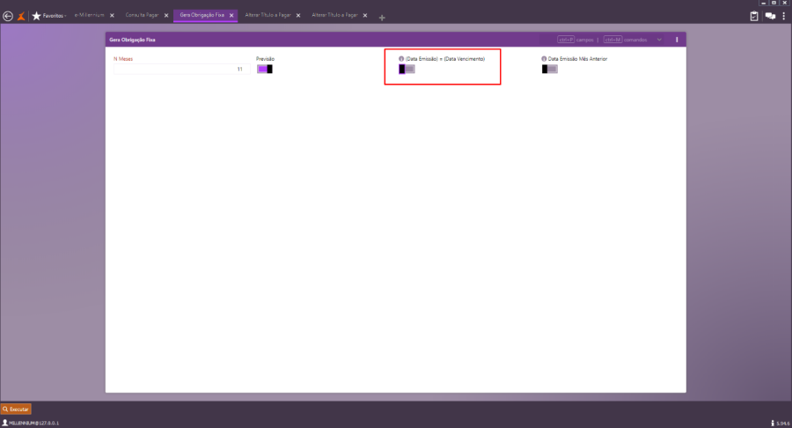The image size is (792, 428).
Task: Click the Executar button
Action: pos(16,409)
